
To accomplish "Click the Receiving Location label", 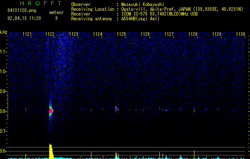I will [x=93, y=9].
